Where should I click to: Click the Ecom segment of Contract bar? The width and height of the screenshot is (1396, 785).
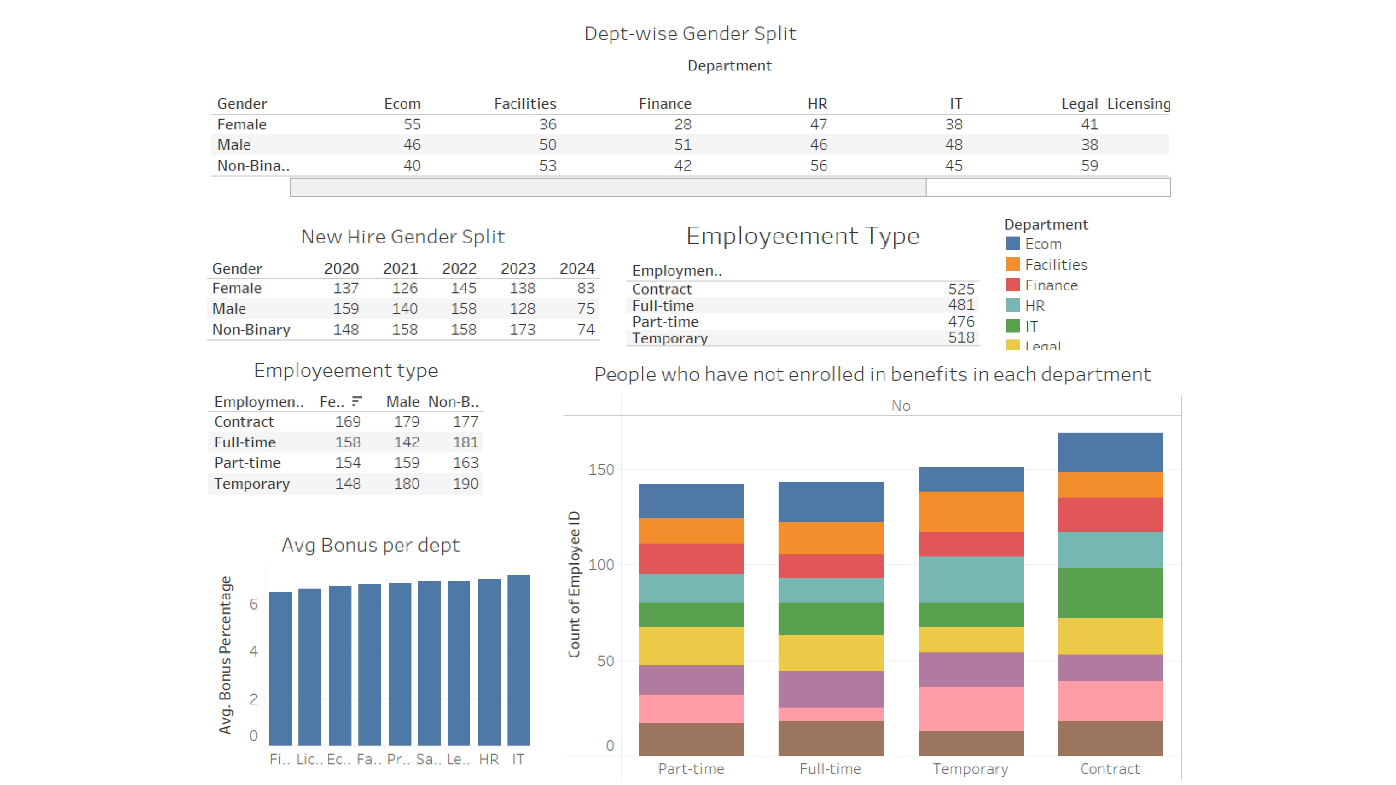[1111, 452]
